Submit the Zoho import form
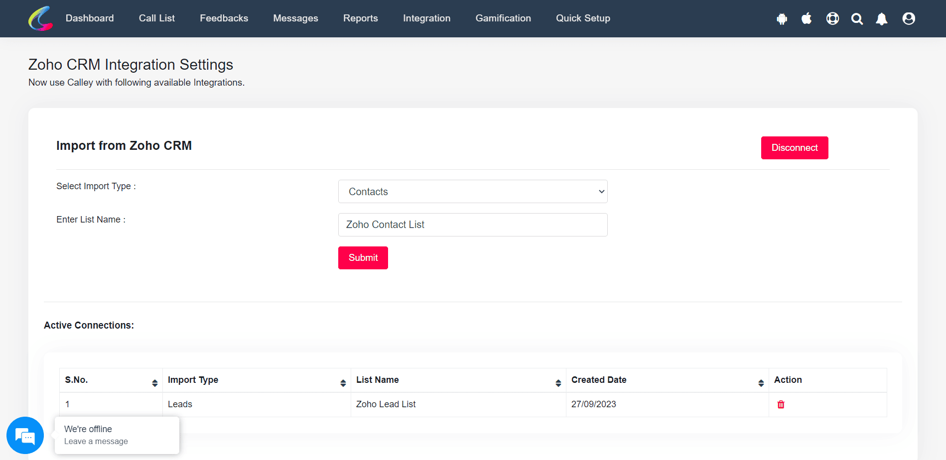Viewport: 946px width, 460px height. 363,258
